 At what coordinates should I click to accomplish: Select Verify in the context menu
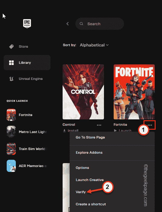pyautogui.click(x=81, y=192)
